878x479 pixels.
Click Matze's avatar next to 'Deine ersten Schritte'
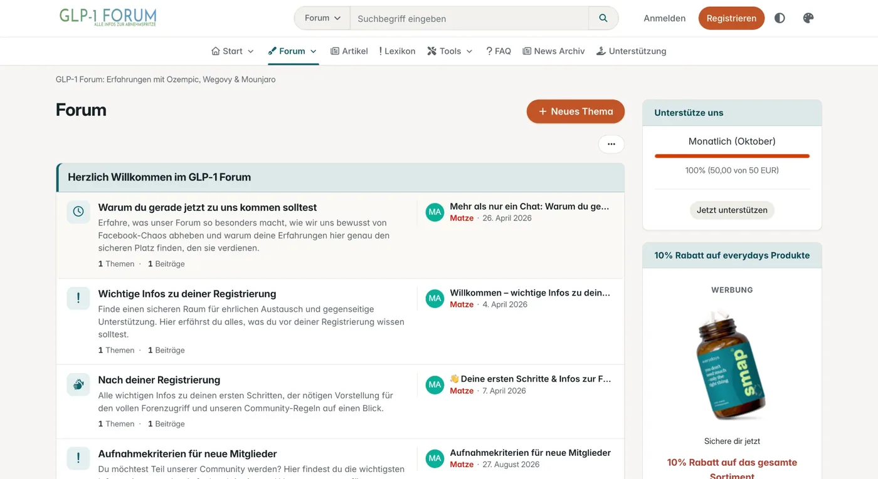coord(435,385)
